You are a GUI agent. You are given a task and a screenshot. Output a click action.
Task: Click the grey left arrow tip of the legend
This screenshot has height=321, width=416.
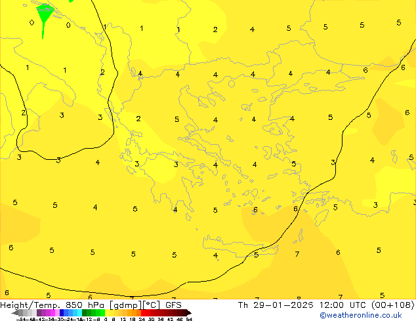tap(14, 313)
